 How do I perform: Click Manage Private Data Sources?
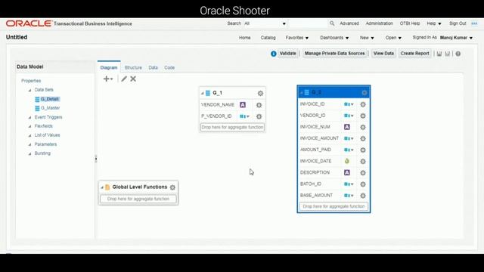click(334, 54)
